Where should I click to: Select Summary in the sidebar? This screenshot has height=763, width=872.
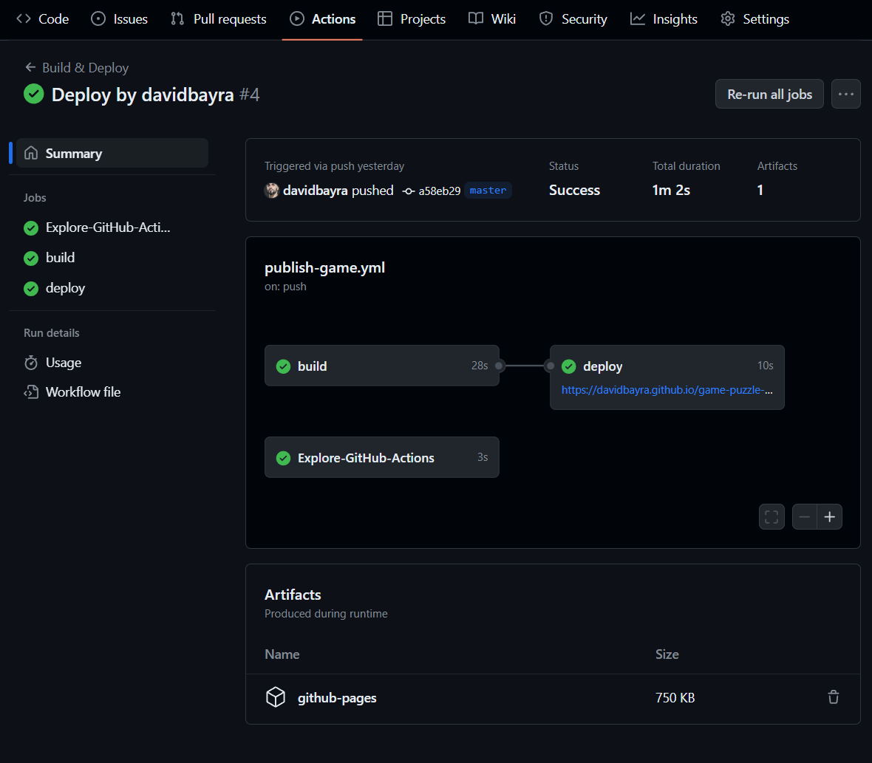click(112, 153)
